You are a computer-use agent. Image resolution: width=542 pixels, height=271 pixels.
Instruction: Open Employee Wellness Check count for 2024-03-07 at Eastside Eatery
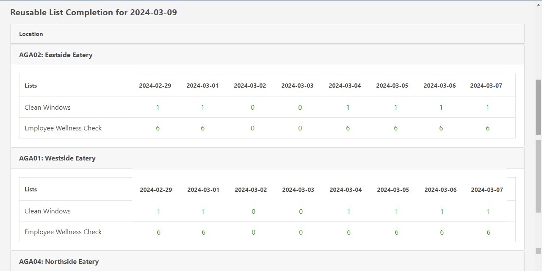coord(487,128)
